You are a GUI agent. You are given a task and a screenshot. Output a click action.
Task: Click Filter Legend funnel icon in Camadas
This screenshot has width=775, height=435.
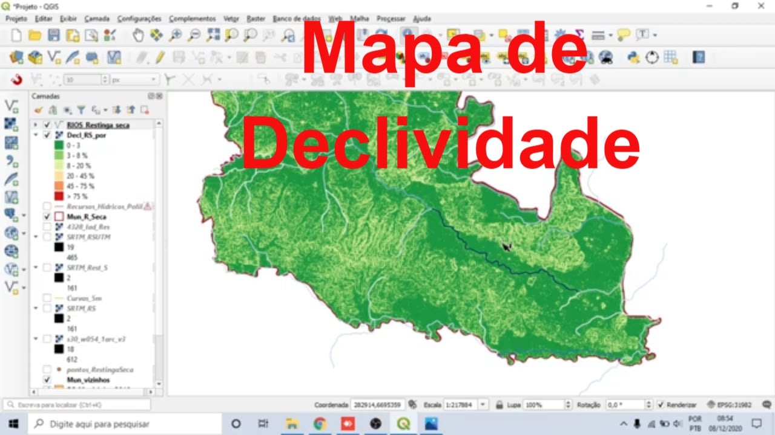[x=81, y=110]
